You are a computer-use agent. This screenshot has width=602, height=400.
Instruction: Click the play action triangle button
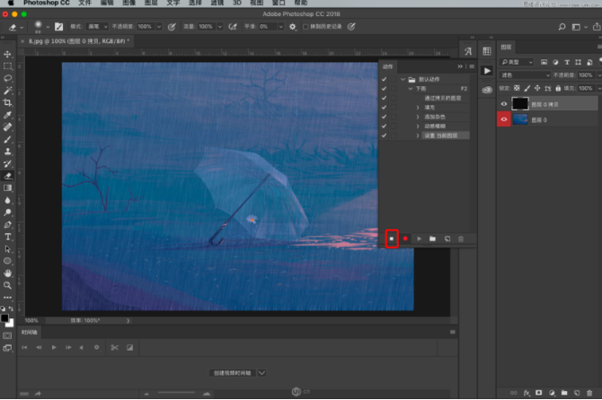(x=419, y=239)
